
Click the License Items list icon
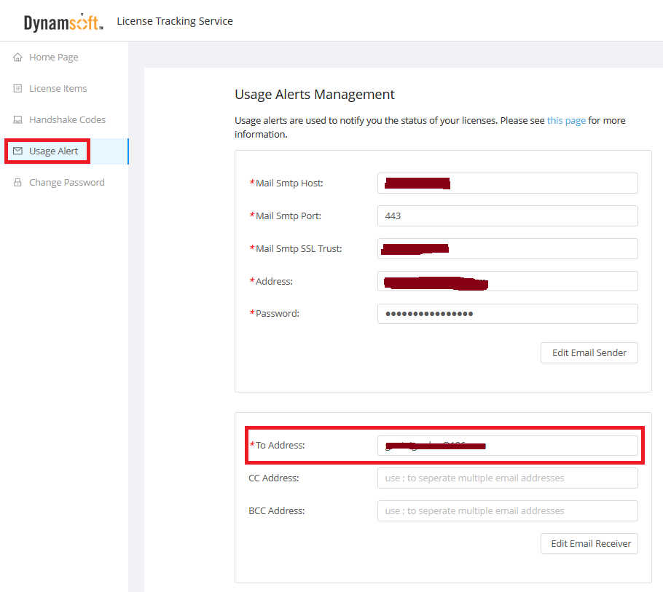(17, 89)
